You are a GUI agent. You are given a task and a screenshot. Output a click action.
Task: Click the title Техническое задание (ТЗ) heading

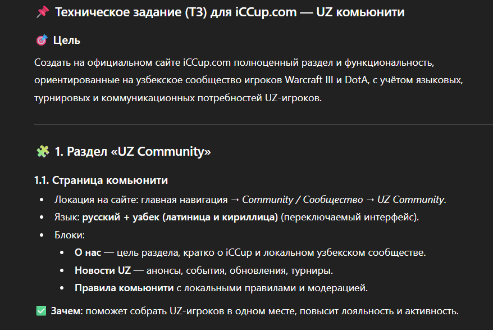coord(230,12)
